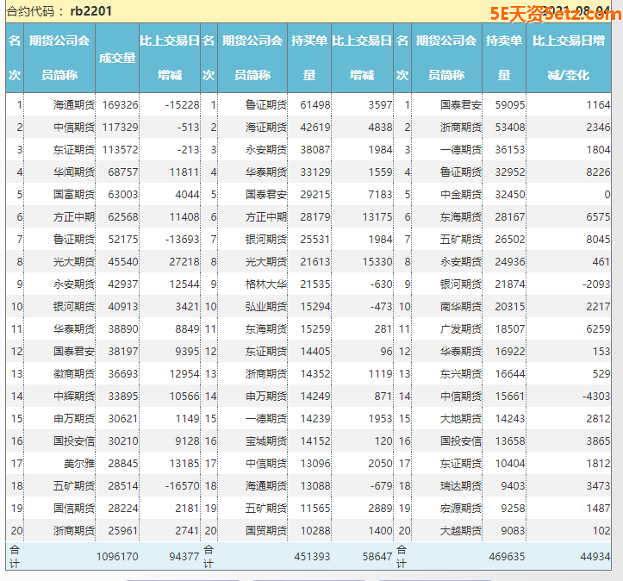Click 国信期货 member name
This screenshot has height=581, width=623.
point(74,509)
